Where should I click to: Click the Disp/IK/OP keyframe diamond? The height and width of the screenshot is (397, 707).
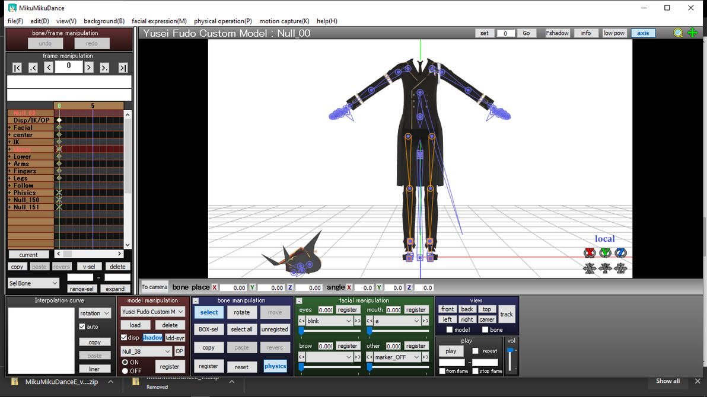pos(59,120)
